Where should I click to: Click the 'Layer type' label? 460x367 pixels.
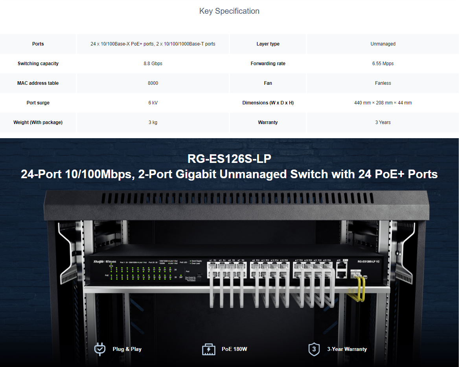pos(268,44)
